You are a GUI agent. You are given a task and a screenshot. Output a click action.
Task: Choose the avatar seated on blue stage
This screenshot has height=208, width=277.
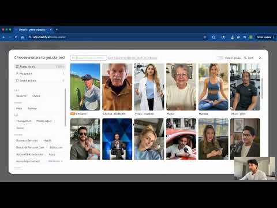coord(117,139)
